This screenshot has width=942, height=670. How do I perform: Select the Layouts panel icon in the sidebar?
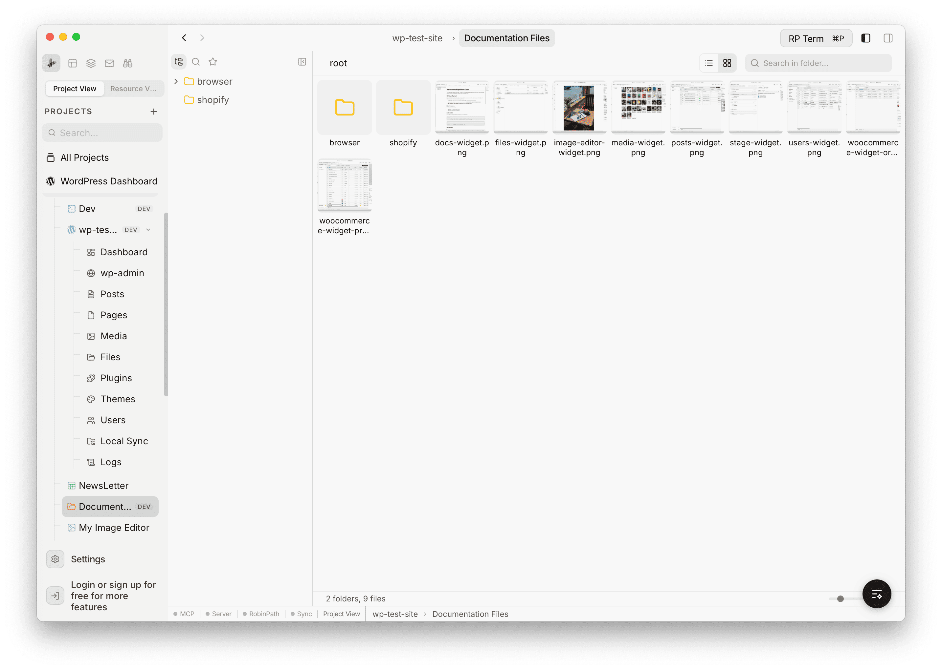73,63
